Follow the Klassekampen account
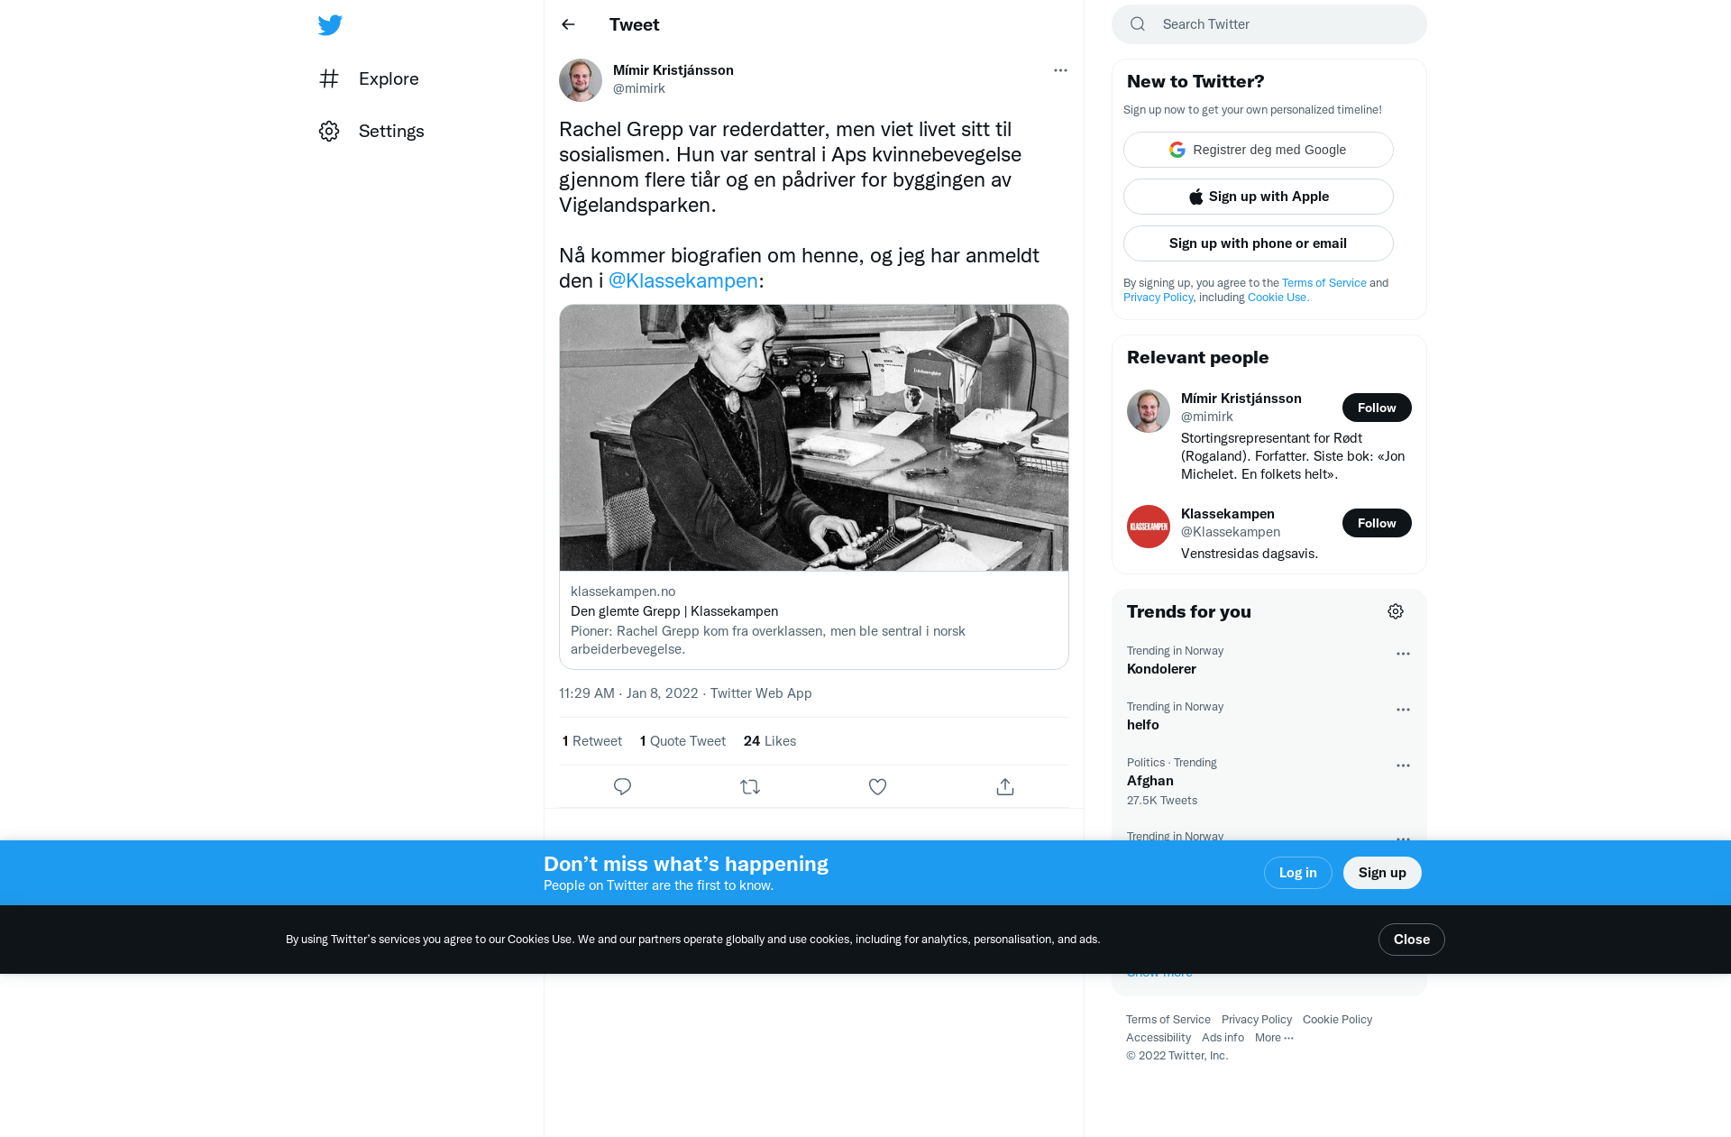This screenshot has height=1137, width=1731. 1377,523
